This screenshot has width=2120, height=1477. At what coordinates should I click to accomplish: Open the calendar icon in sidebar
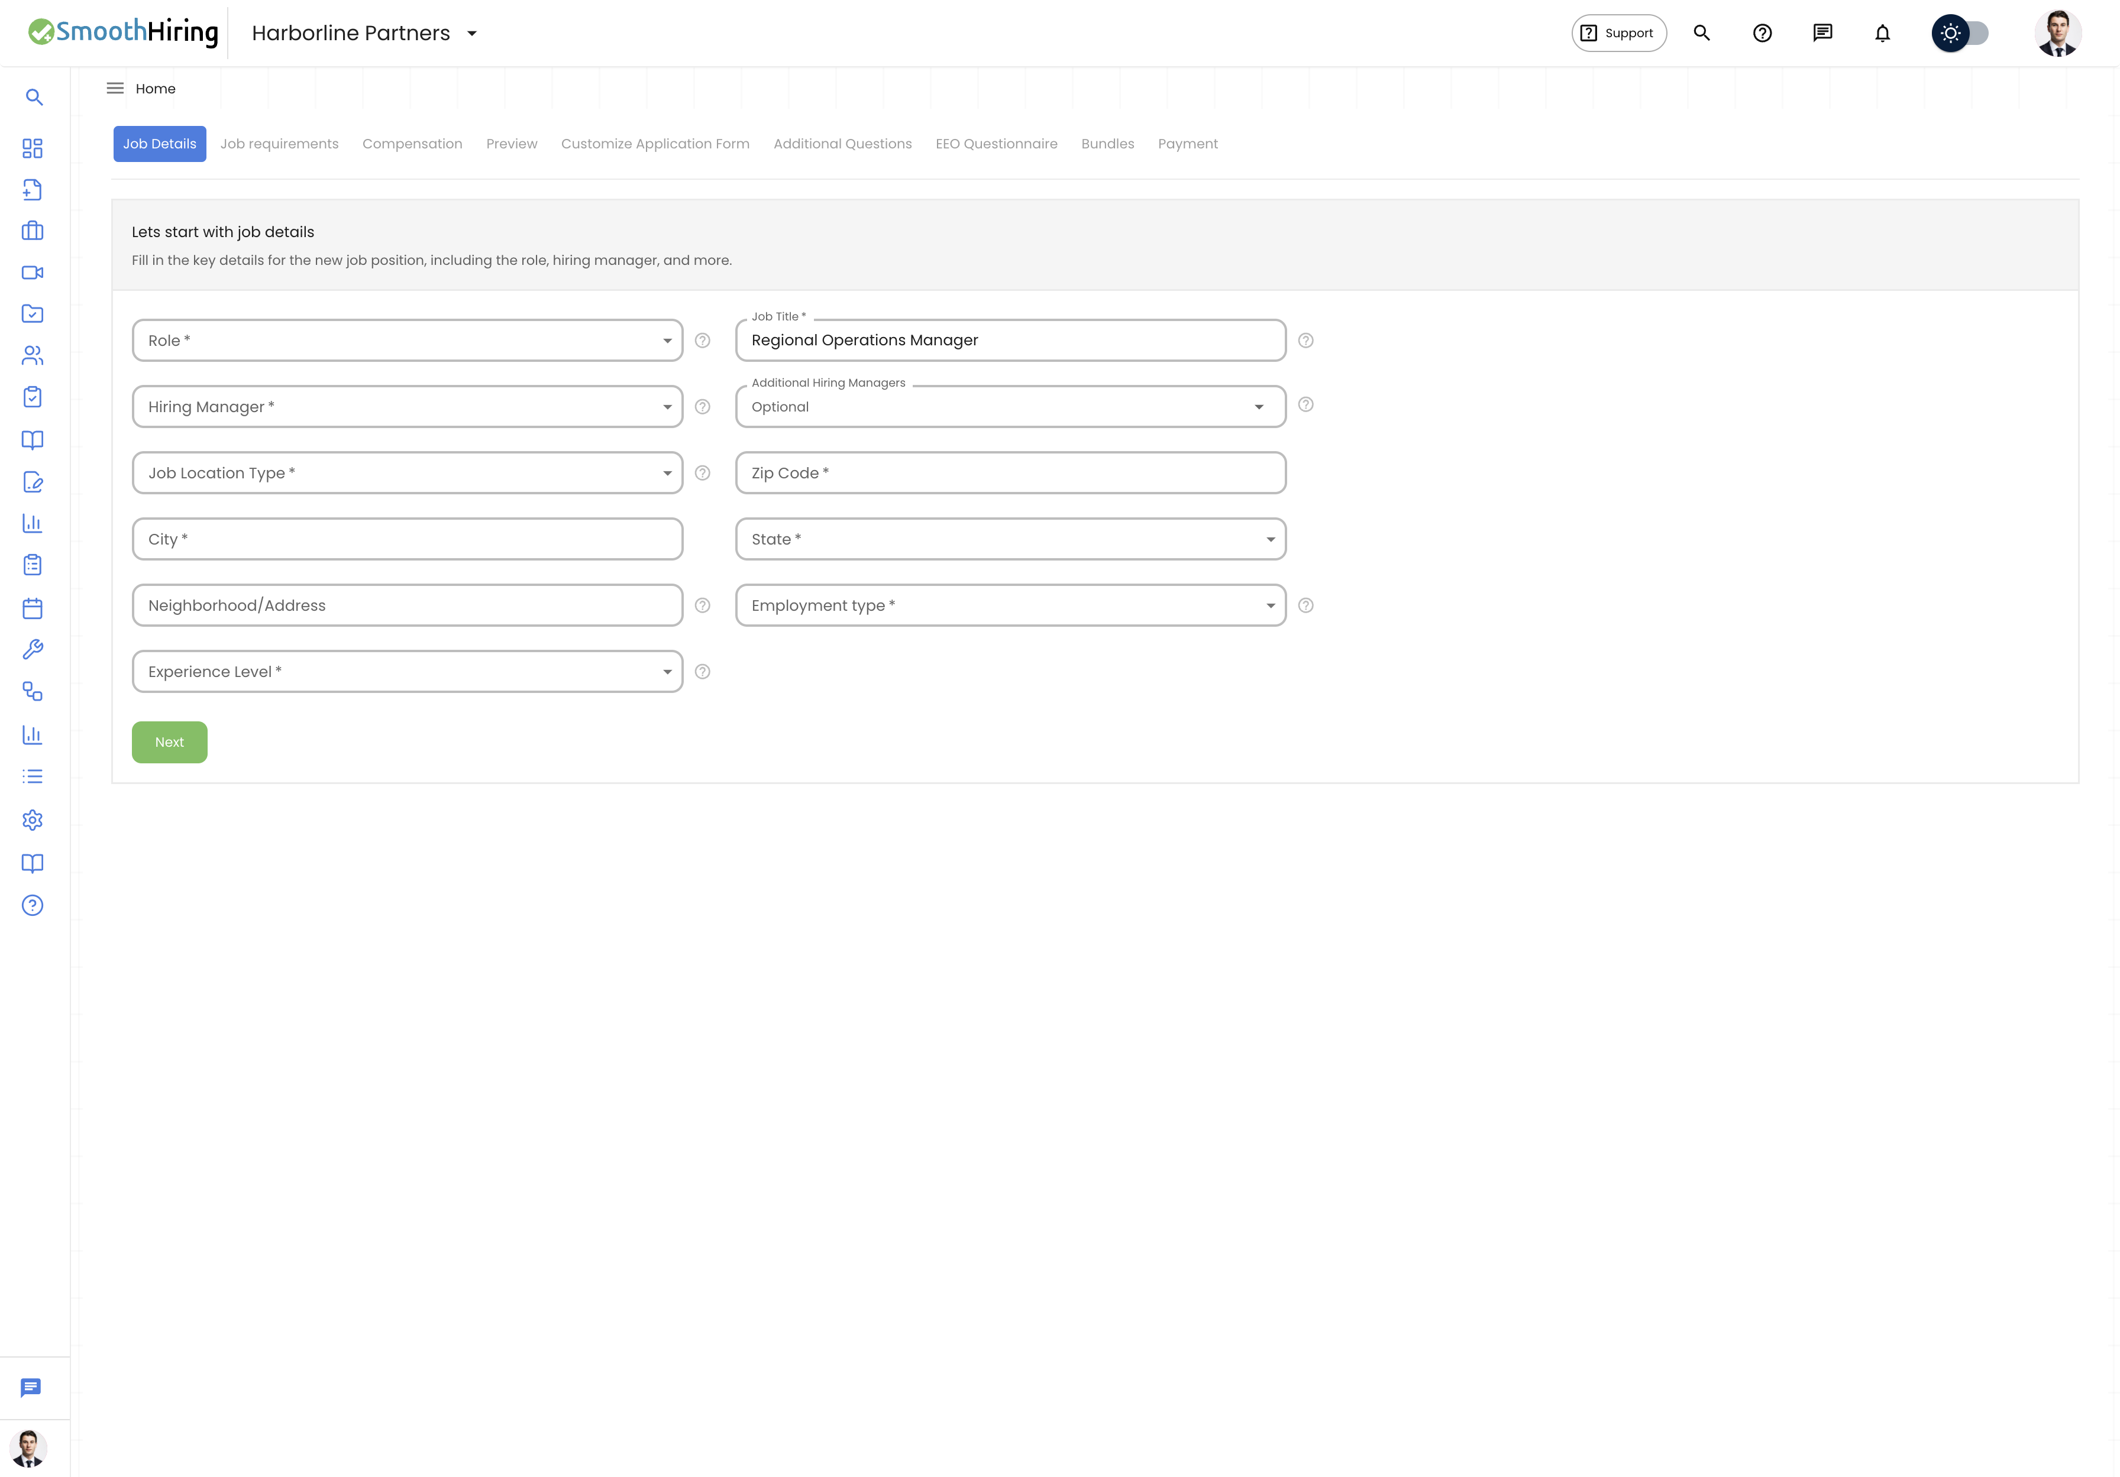click(33, 608)
